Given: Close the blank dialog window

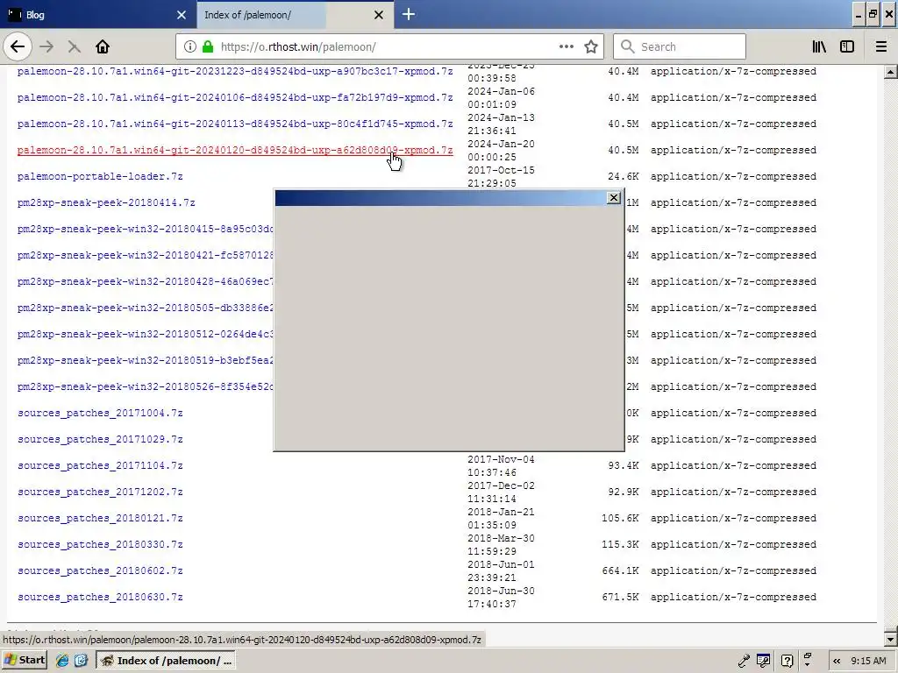Looking at the screenshot, I should click(613, 197).
